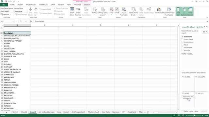This screenshot has height=117, width=209.
Task: Open the Row Labels filter dropdown
Action: [x=29, y=33]
